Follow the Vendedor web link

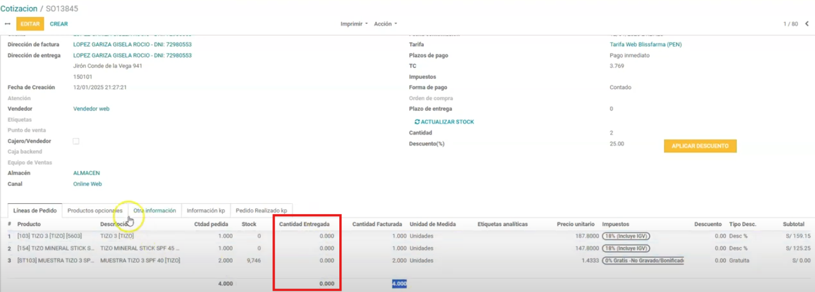click(91, 109)
